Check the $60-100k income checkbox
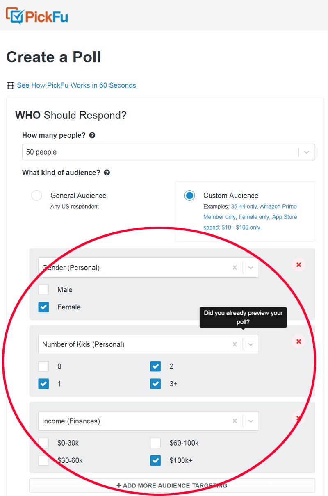 pos(155,443)
